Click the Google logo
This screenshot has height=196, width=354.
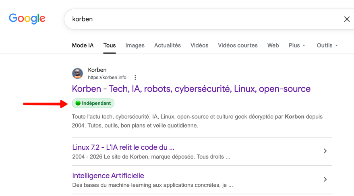27,19
